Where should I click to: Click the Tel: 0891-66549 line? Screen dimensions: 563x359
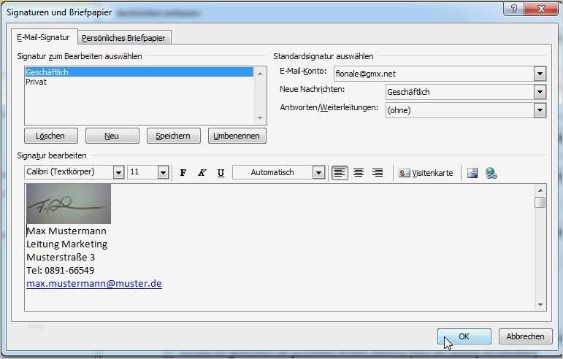[61, 271]
